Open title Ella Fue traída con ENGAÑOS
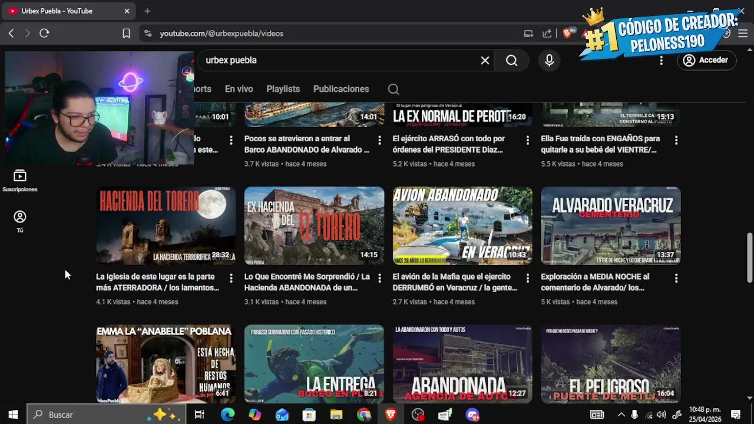The height and width of the screenshot is (424, 754). click(x=600, y=144)
